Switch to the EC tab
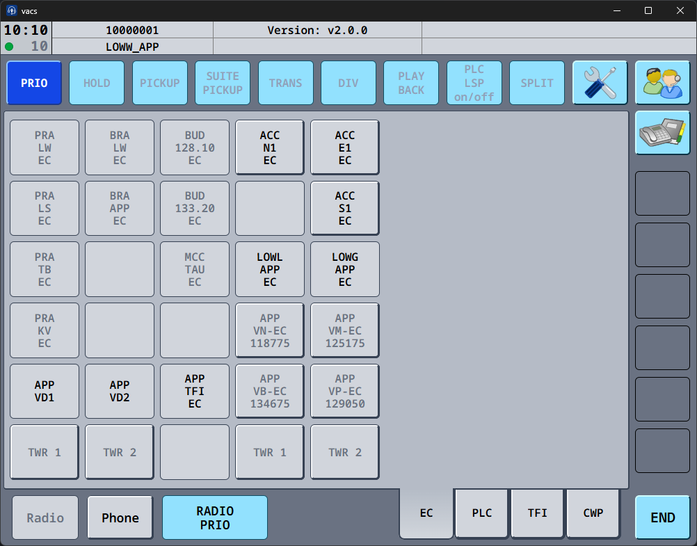 coord(426,513)
